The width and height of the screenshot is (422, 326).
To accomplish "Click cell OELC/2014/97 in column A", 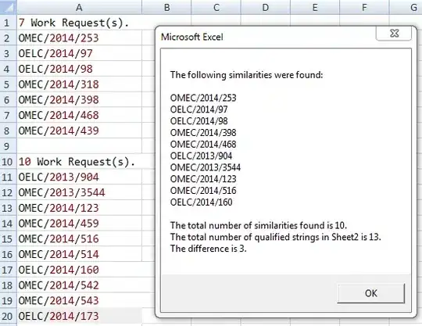I will click(x=79, y=53).
